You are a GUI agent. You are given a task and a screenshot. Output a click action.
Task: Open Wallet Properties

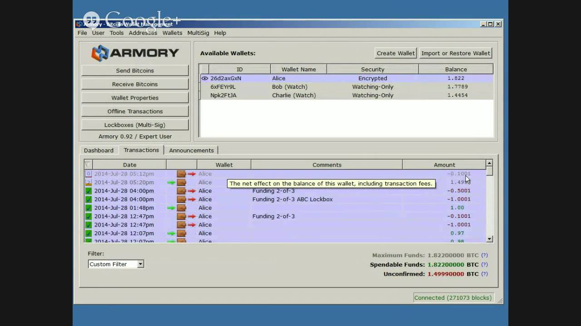point(135,98)
